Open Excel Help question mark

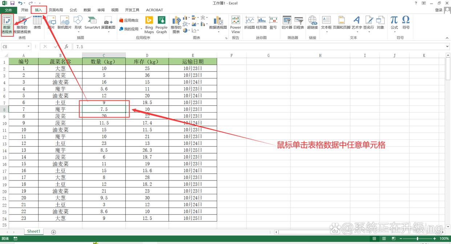[415, 3]
